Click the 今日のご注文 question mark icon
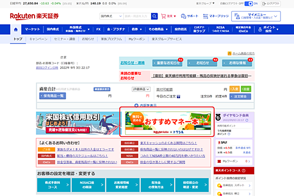The image size is (294, 196). click(x=179, y=96)
